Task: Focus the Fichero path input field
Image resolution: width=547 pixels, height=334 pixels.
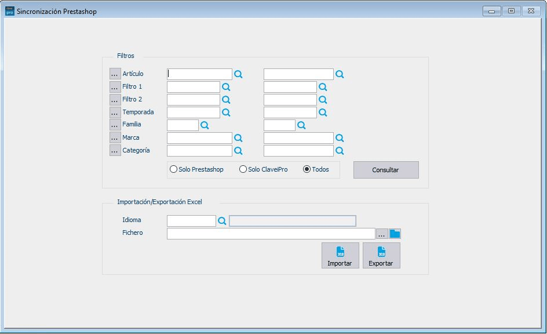Action: pos(271,234)
